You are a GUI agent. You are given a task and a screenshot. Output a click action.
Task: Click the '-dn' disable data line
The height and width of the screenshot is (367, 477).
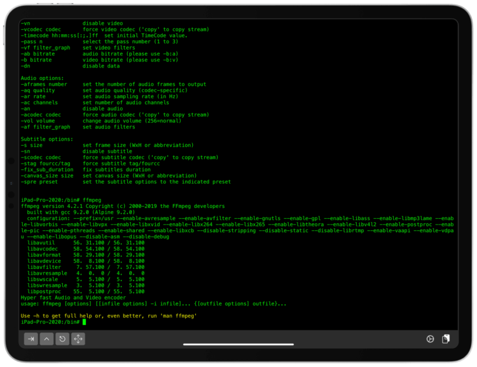pyautogui.click(x=70, y=66)
